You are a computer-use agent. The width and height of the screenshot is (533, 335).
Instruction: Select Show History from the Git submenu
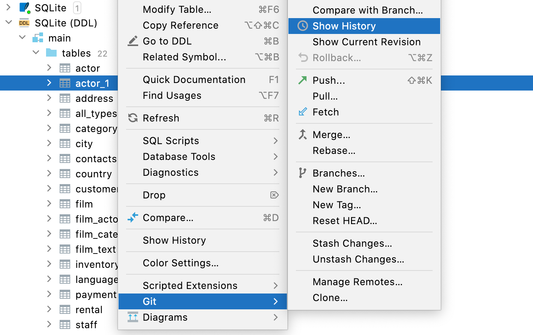(x=344, y=26)
